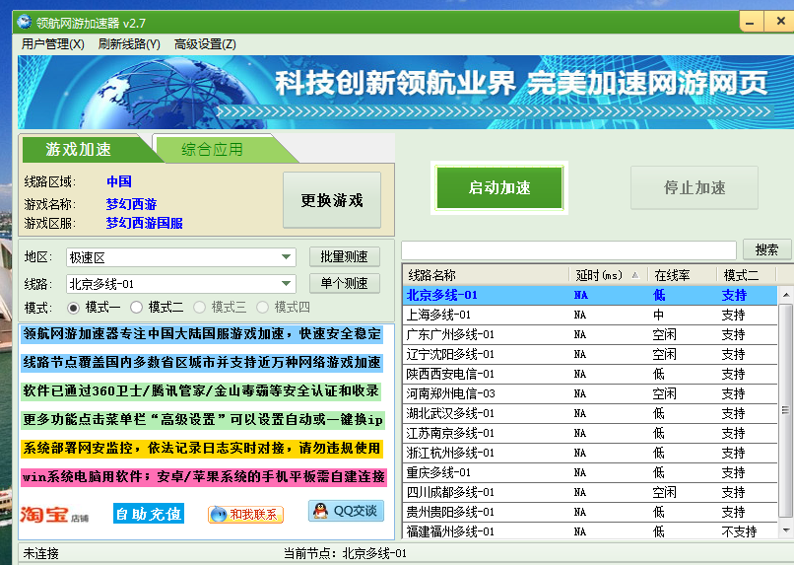The height and width of the screenshot is (565, 794).
Task: Click the app logo in title bar
Action: 24,21
